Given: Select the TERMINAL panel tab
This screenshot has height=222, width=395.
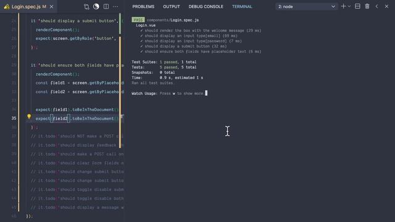Looking at the screenshot, I should click(242, 7).
